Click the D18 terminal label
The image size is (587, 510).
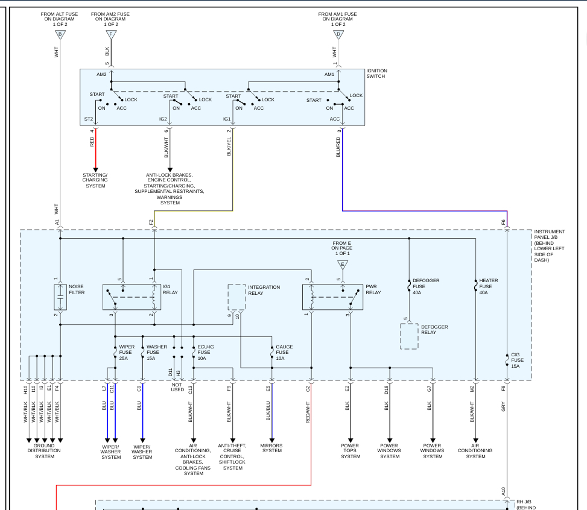(x=386, y=389)
